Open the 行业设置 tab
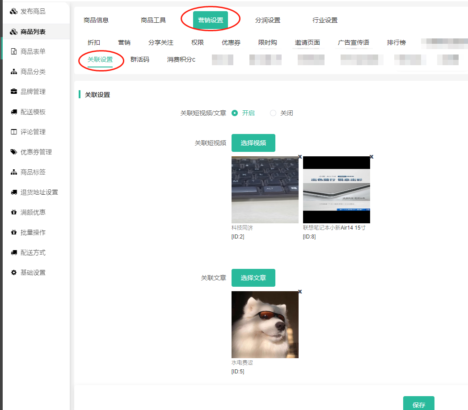The width and height of the screenshot is (468, 410). click(325, 20)
